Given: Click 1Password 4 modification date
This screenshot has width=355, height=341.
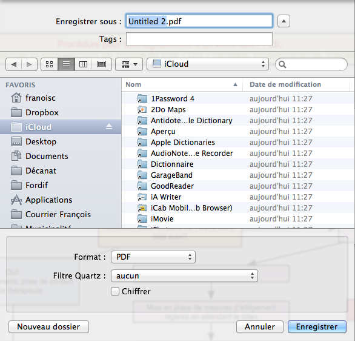Looking at the screenshot, I should tap(280, 99).
